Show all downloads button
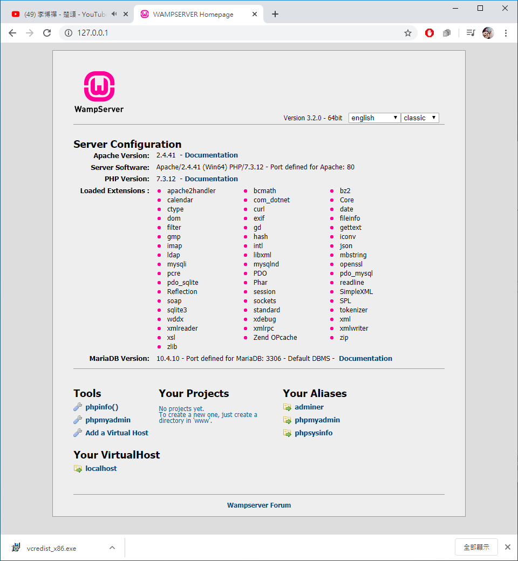The image size is (518, 561). click(x=476, y=547)
